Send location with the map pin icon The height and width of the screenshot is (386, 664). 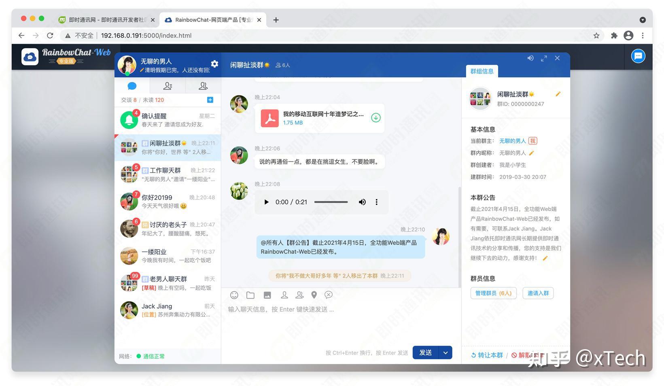click(314, 295)
